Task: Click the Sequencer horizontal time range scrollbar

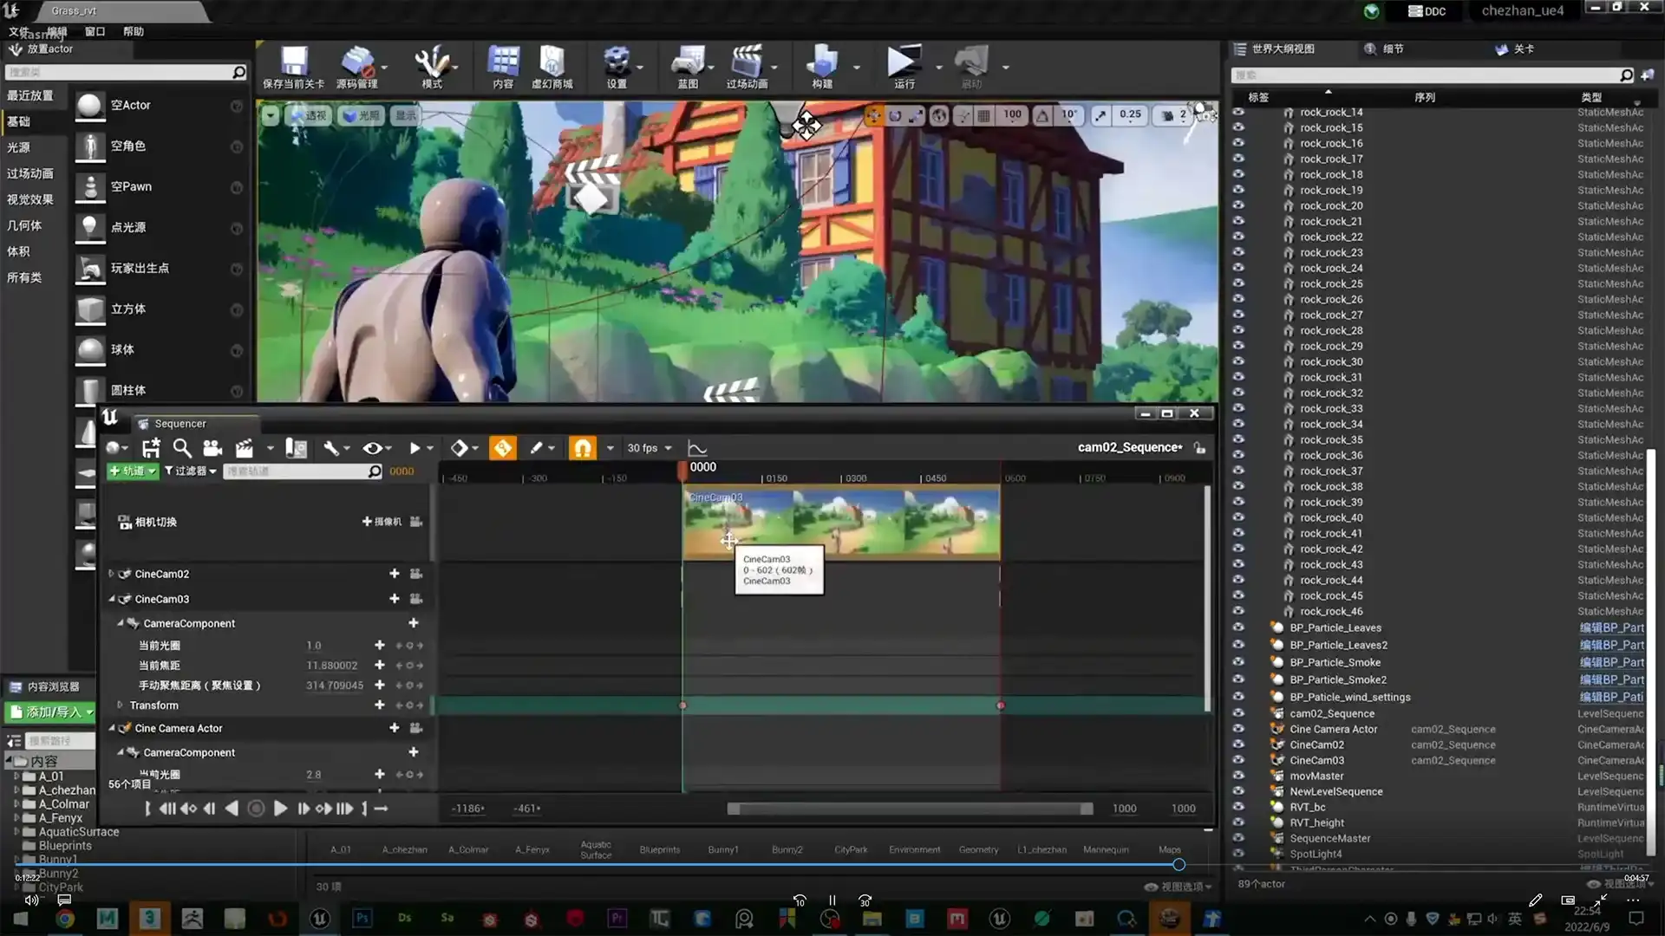Action: (910, 809)
